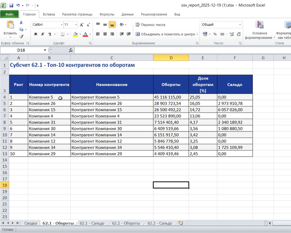Viewport: 291px width, 233px height.
Task: Toggle bold formatting (Ж button)
Action: (35, 34)
